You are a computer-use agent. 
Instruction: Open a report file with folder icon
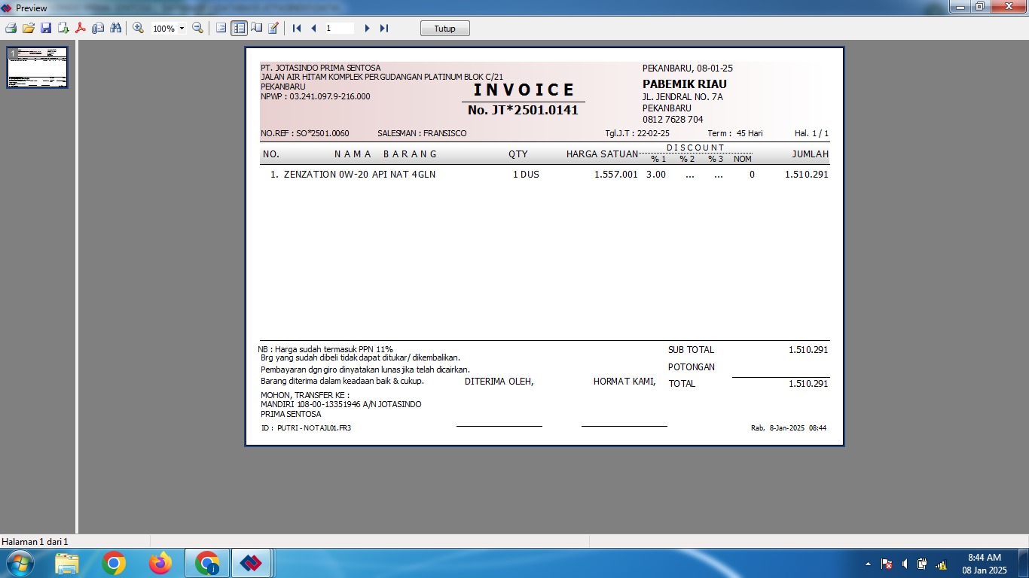coord(29,28)
